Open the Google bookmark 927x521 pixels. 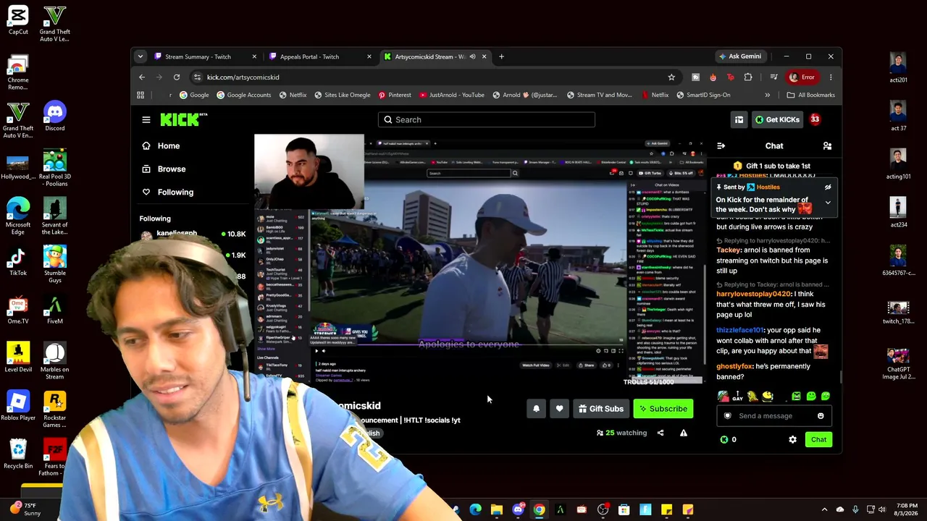click(x=194, y=95)
